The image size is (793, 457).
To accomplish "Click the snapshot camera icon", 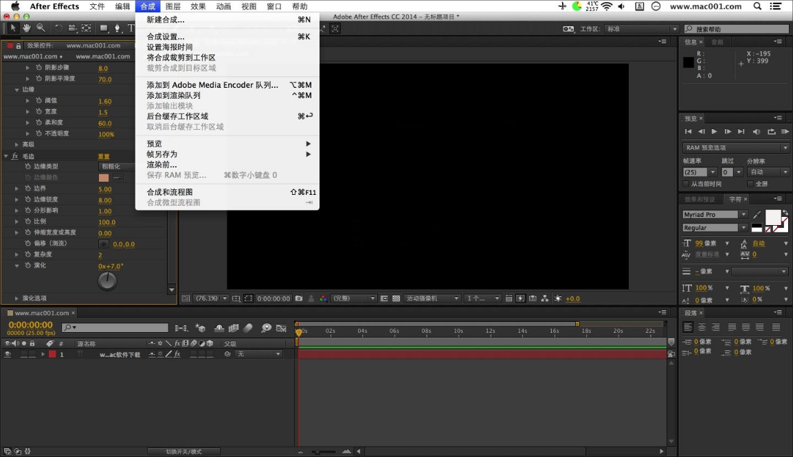I will 299,298.
